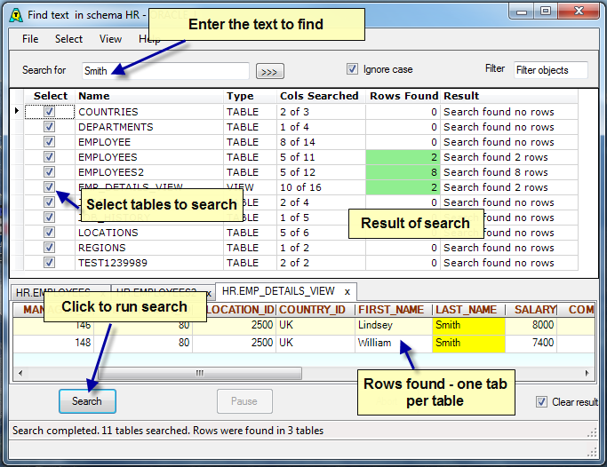The image size is (607, 467).
Task: Toggle the Ignore case checkbox
Action: click(352, 69)
